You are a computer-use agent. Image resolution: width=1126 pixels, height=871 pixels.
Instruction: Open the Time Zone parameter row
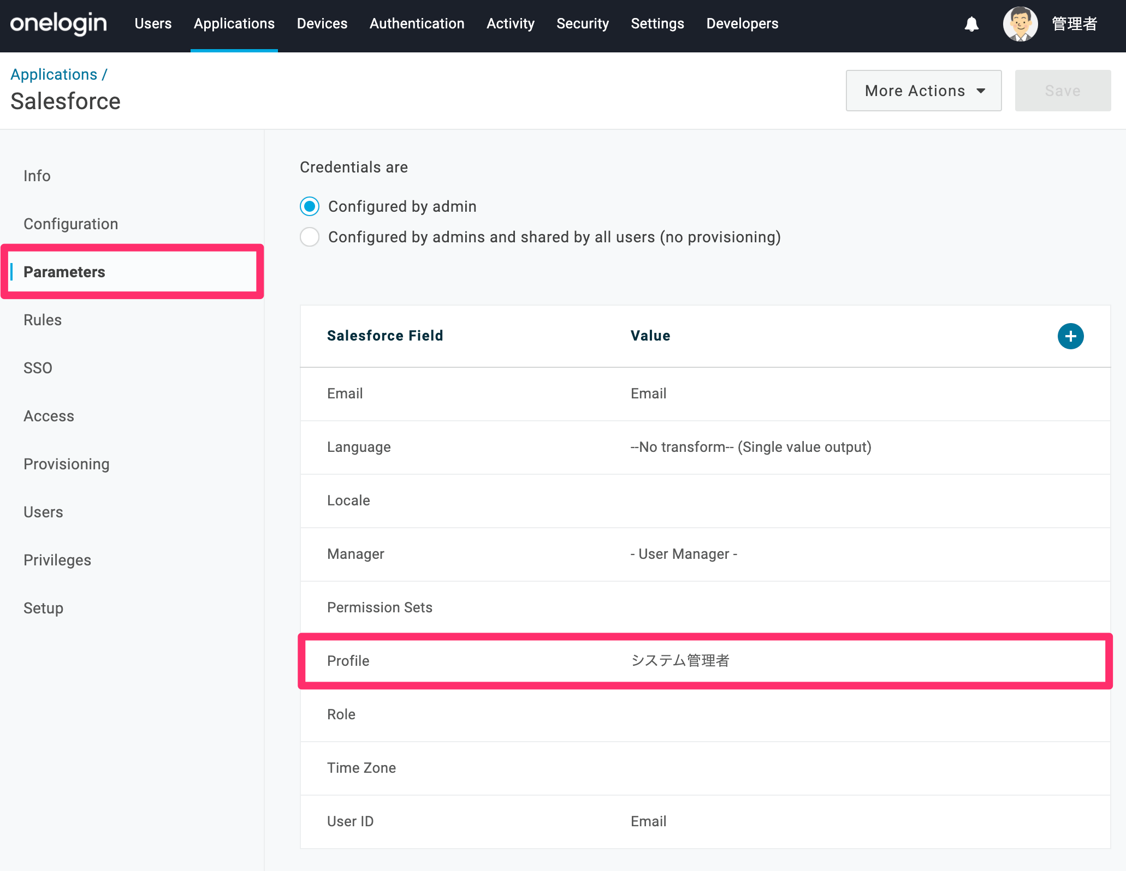point(705,768)
